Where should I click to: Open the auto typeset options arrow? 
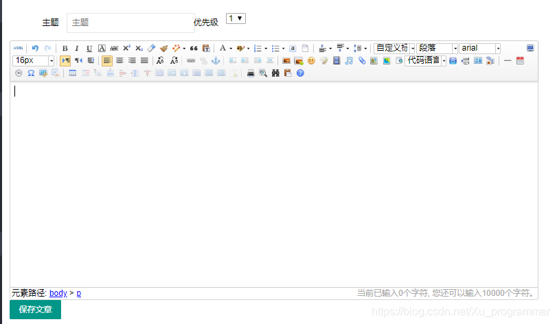pos(184,49)
